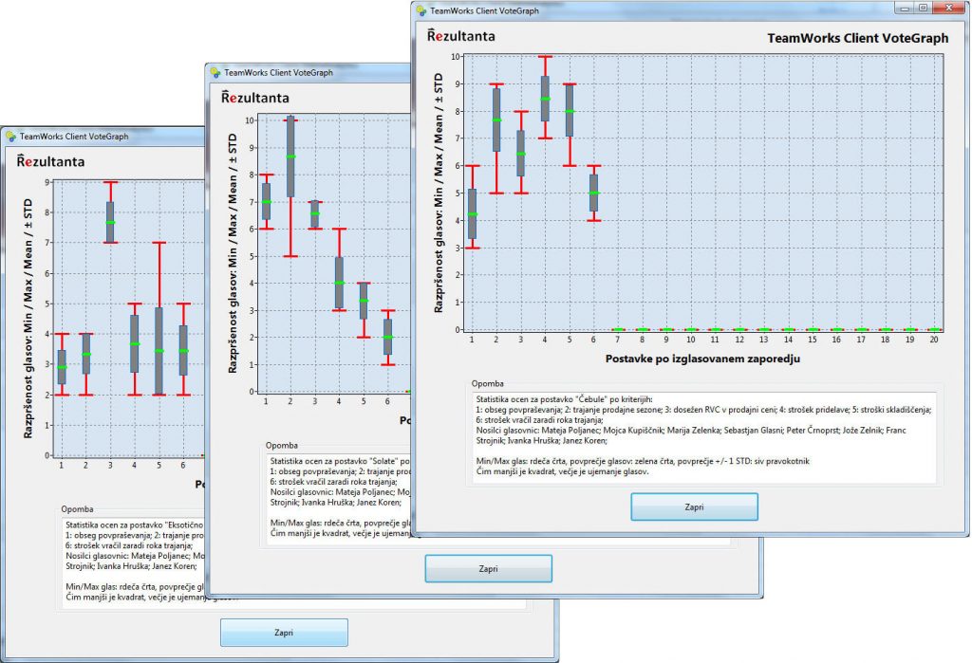972x663 pixels.
Task: Click the middle window's Rezultanta heading
Action: 254,98
